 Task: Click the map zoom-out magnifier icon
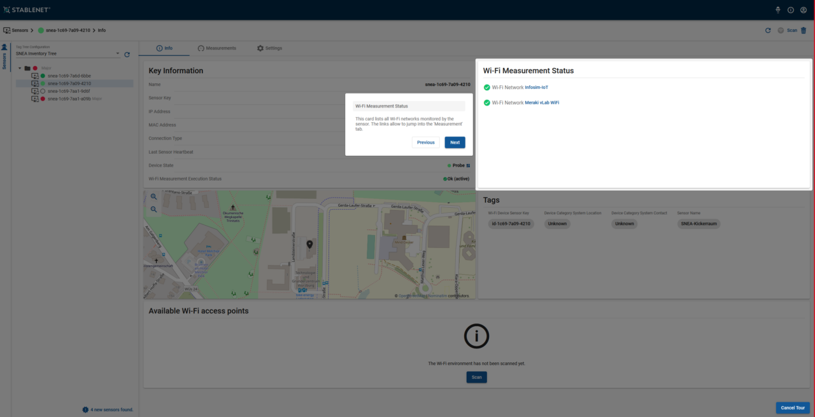pos(153,209)
